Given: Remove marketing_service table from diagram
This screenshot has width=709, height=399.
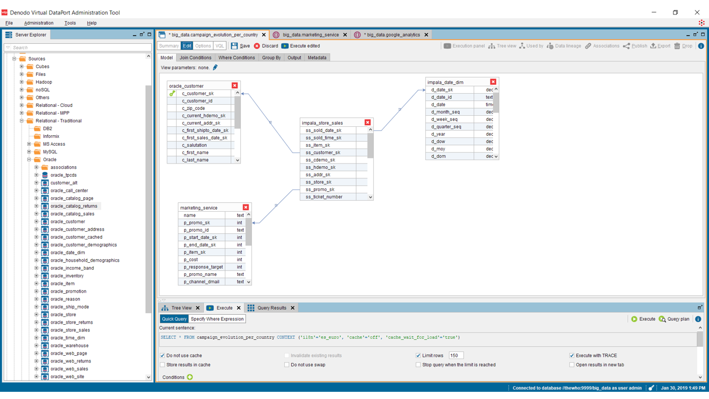Looking at the screenshot, I should pos(246,207).
